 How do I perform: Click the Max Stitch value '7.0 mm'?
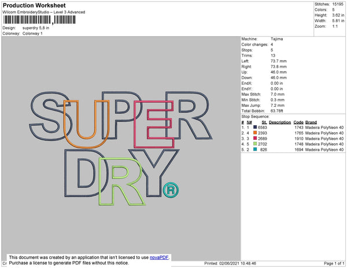(x=277, y=94)
